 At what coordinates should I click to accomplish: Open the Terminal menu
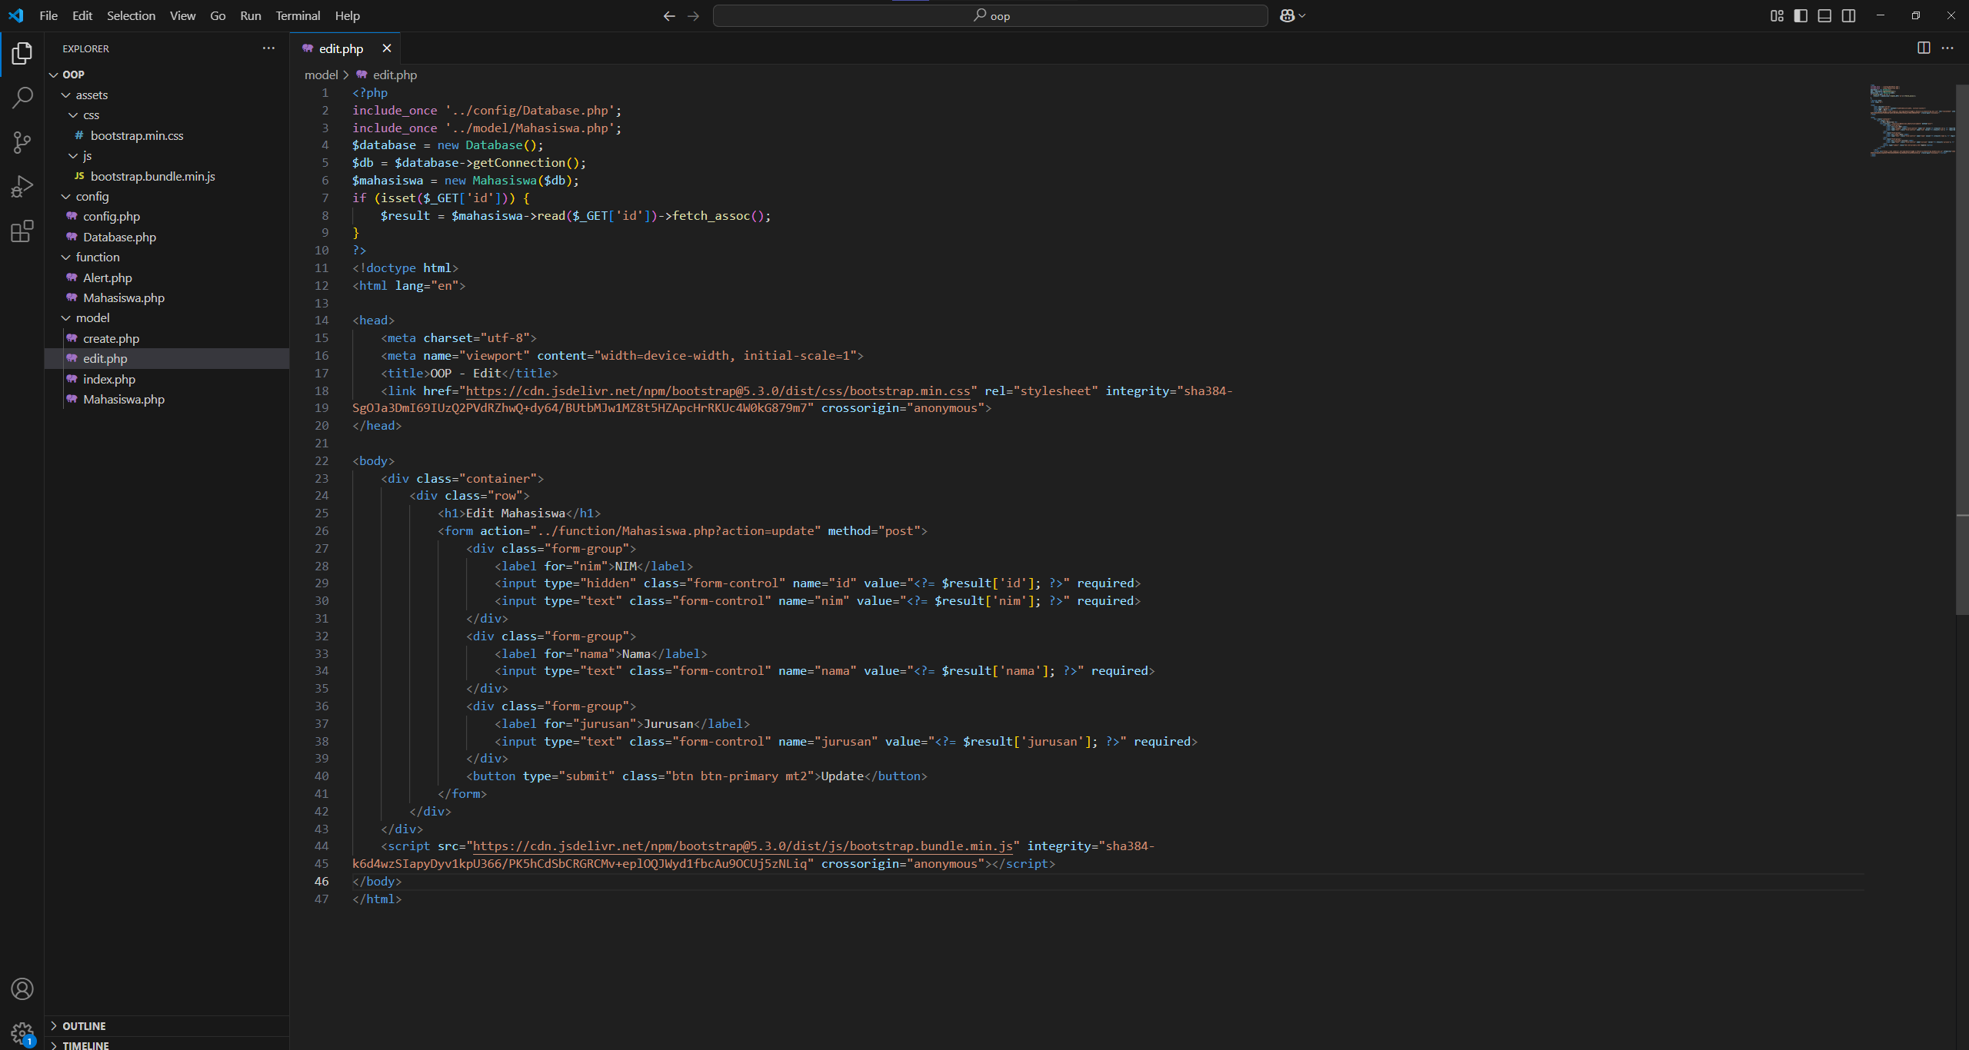point(297,15)
